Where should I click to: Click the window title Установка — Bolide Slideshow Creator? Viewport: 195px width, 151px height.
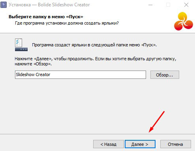click(x=49, y=5)
